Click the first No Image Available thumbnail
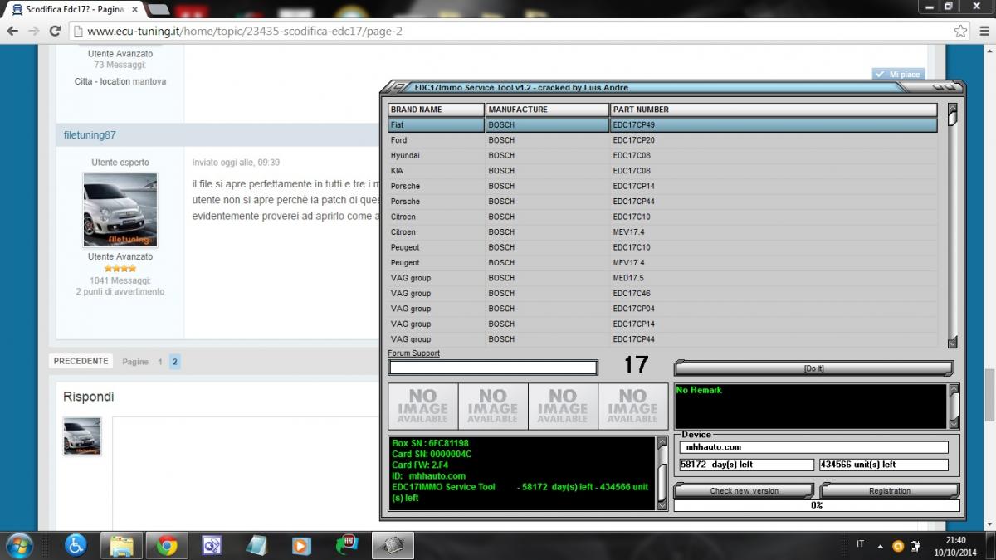The image size is (996, 560). click(423, 407)
